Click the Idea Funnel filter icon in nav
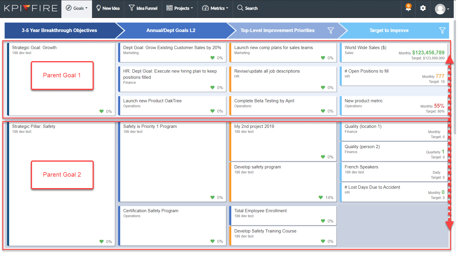The height and width of the screenshot is (256, 459). pyautogui.click(x=132, y=8)
